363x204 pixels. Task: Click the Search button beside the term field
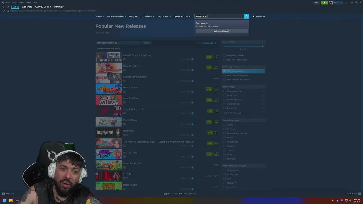pyautogui.click(x=146, y=43)
